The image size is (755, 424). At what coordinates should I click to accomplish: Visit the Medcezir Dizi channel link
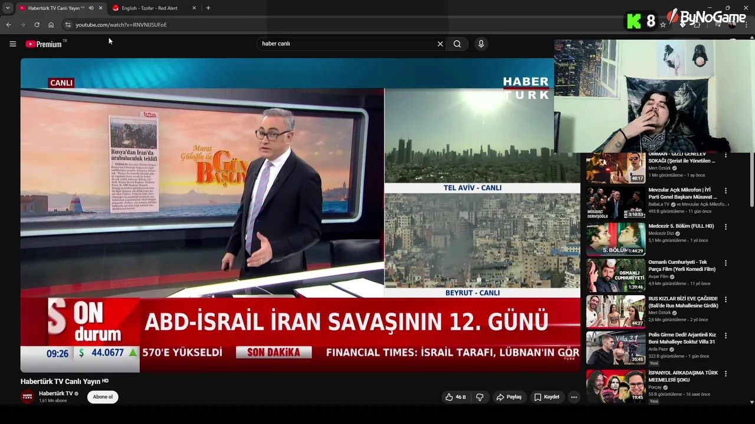coord(661,233)
